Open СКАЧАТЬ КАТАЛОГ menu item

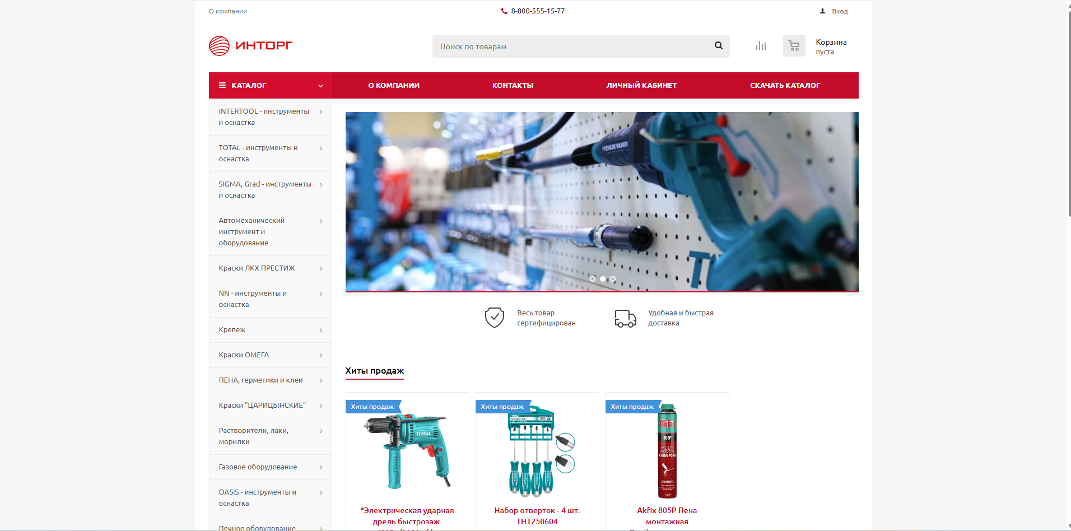785,86
